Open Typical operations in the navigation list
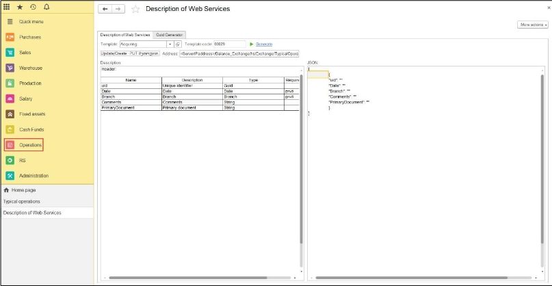The image size is (552, 286). 22,201
